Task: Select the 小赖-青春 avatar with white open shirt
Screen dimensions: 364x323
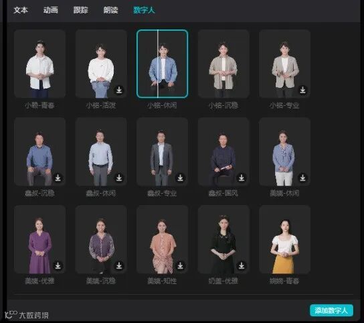Action: point(39,64)
